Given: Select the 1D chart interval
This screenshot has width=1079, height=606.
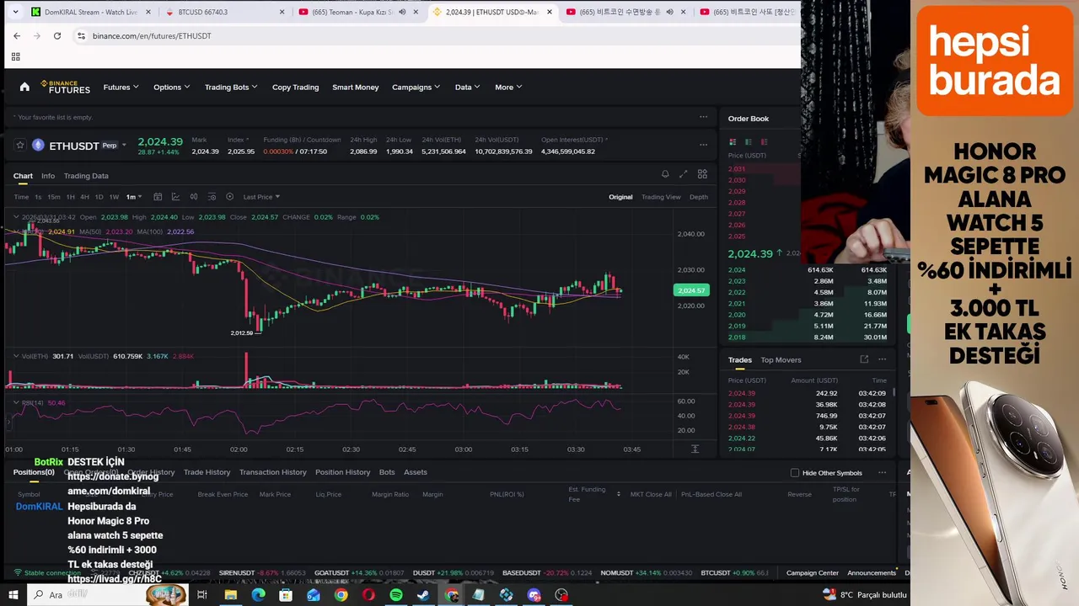Looking at the screenshot, I should tap(99, 197).
